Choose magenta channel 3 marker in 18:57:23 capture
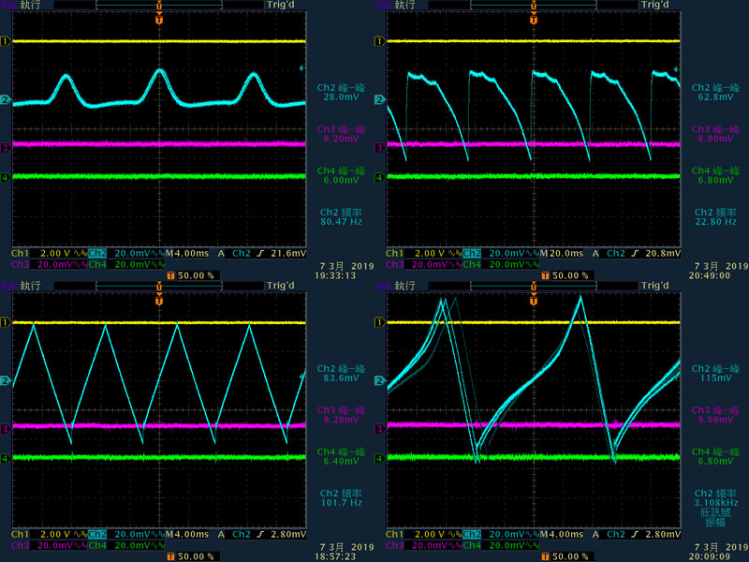The height and width of the screenshot is (562, 749). tap(6, 429)
